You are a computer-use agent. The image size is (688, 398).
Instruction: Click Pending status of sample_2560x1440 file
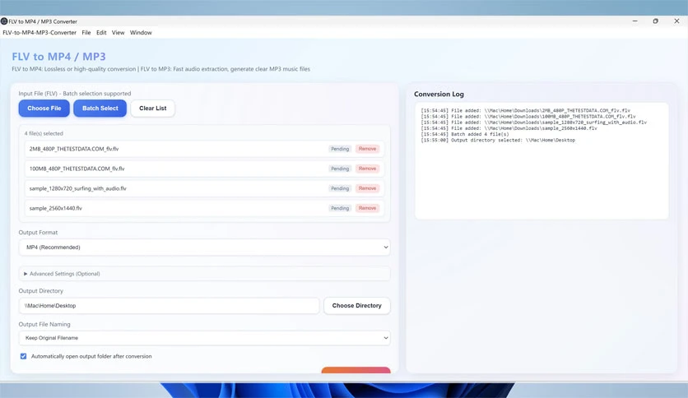[x=340, y=208]
